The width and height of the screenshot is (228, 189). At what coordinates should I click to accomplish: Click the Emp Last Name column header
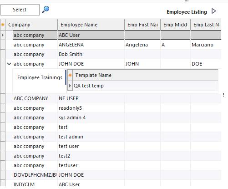click(206, 25)
